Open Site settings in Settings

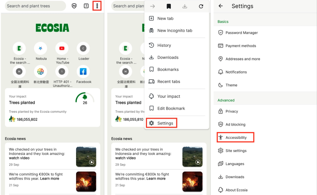click(x=265, y=151)
